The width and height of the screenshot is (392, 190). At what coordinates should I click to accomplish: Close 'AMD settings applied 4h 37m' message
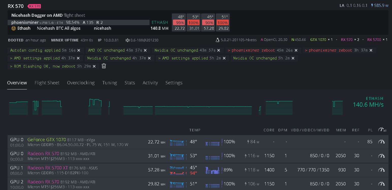click(78, 58)
